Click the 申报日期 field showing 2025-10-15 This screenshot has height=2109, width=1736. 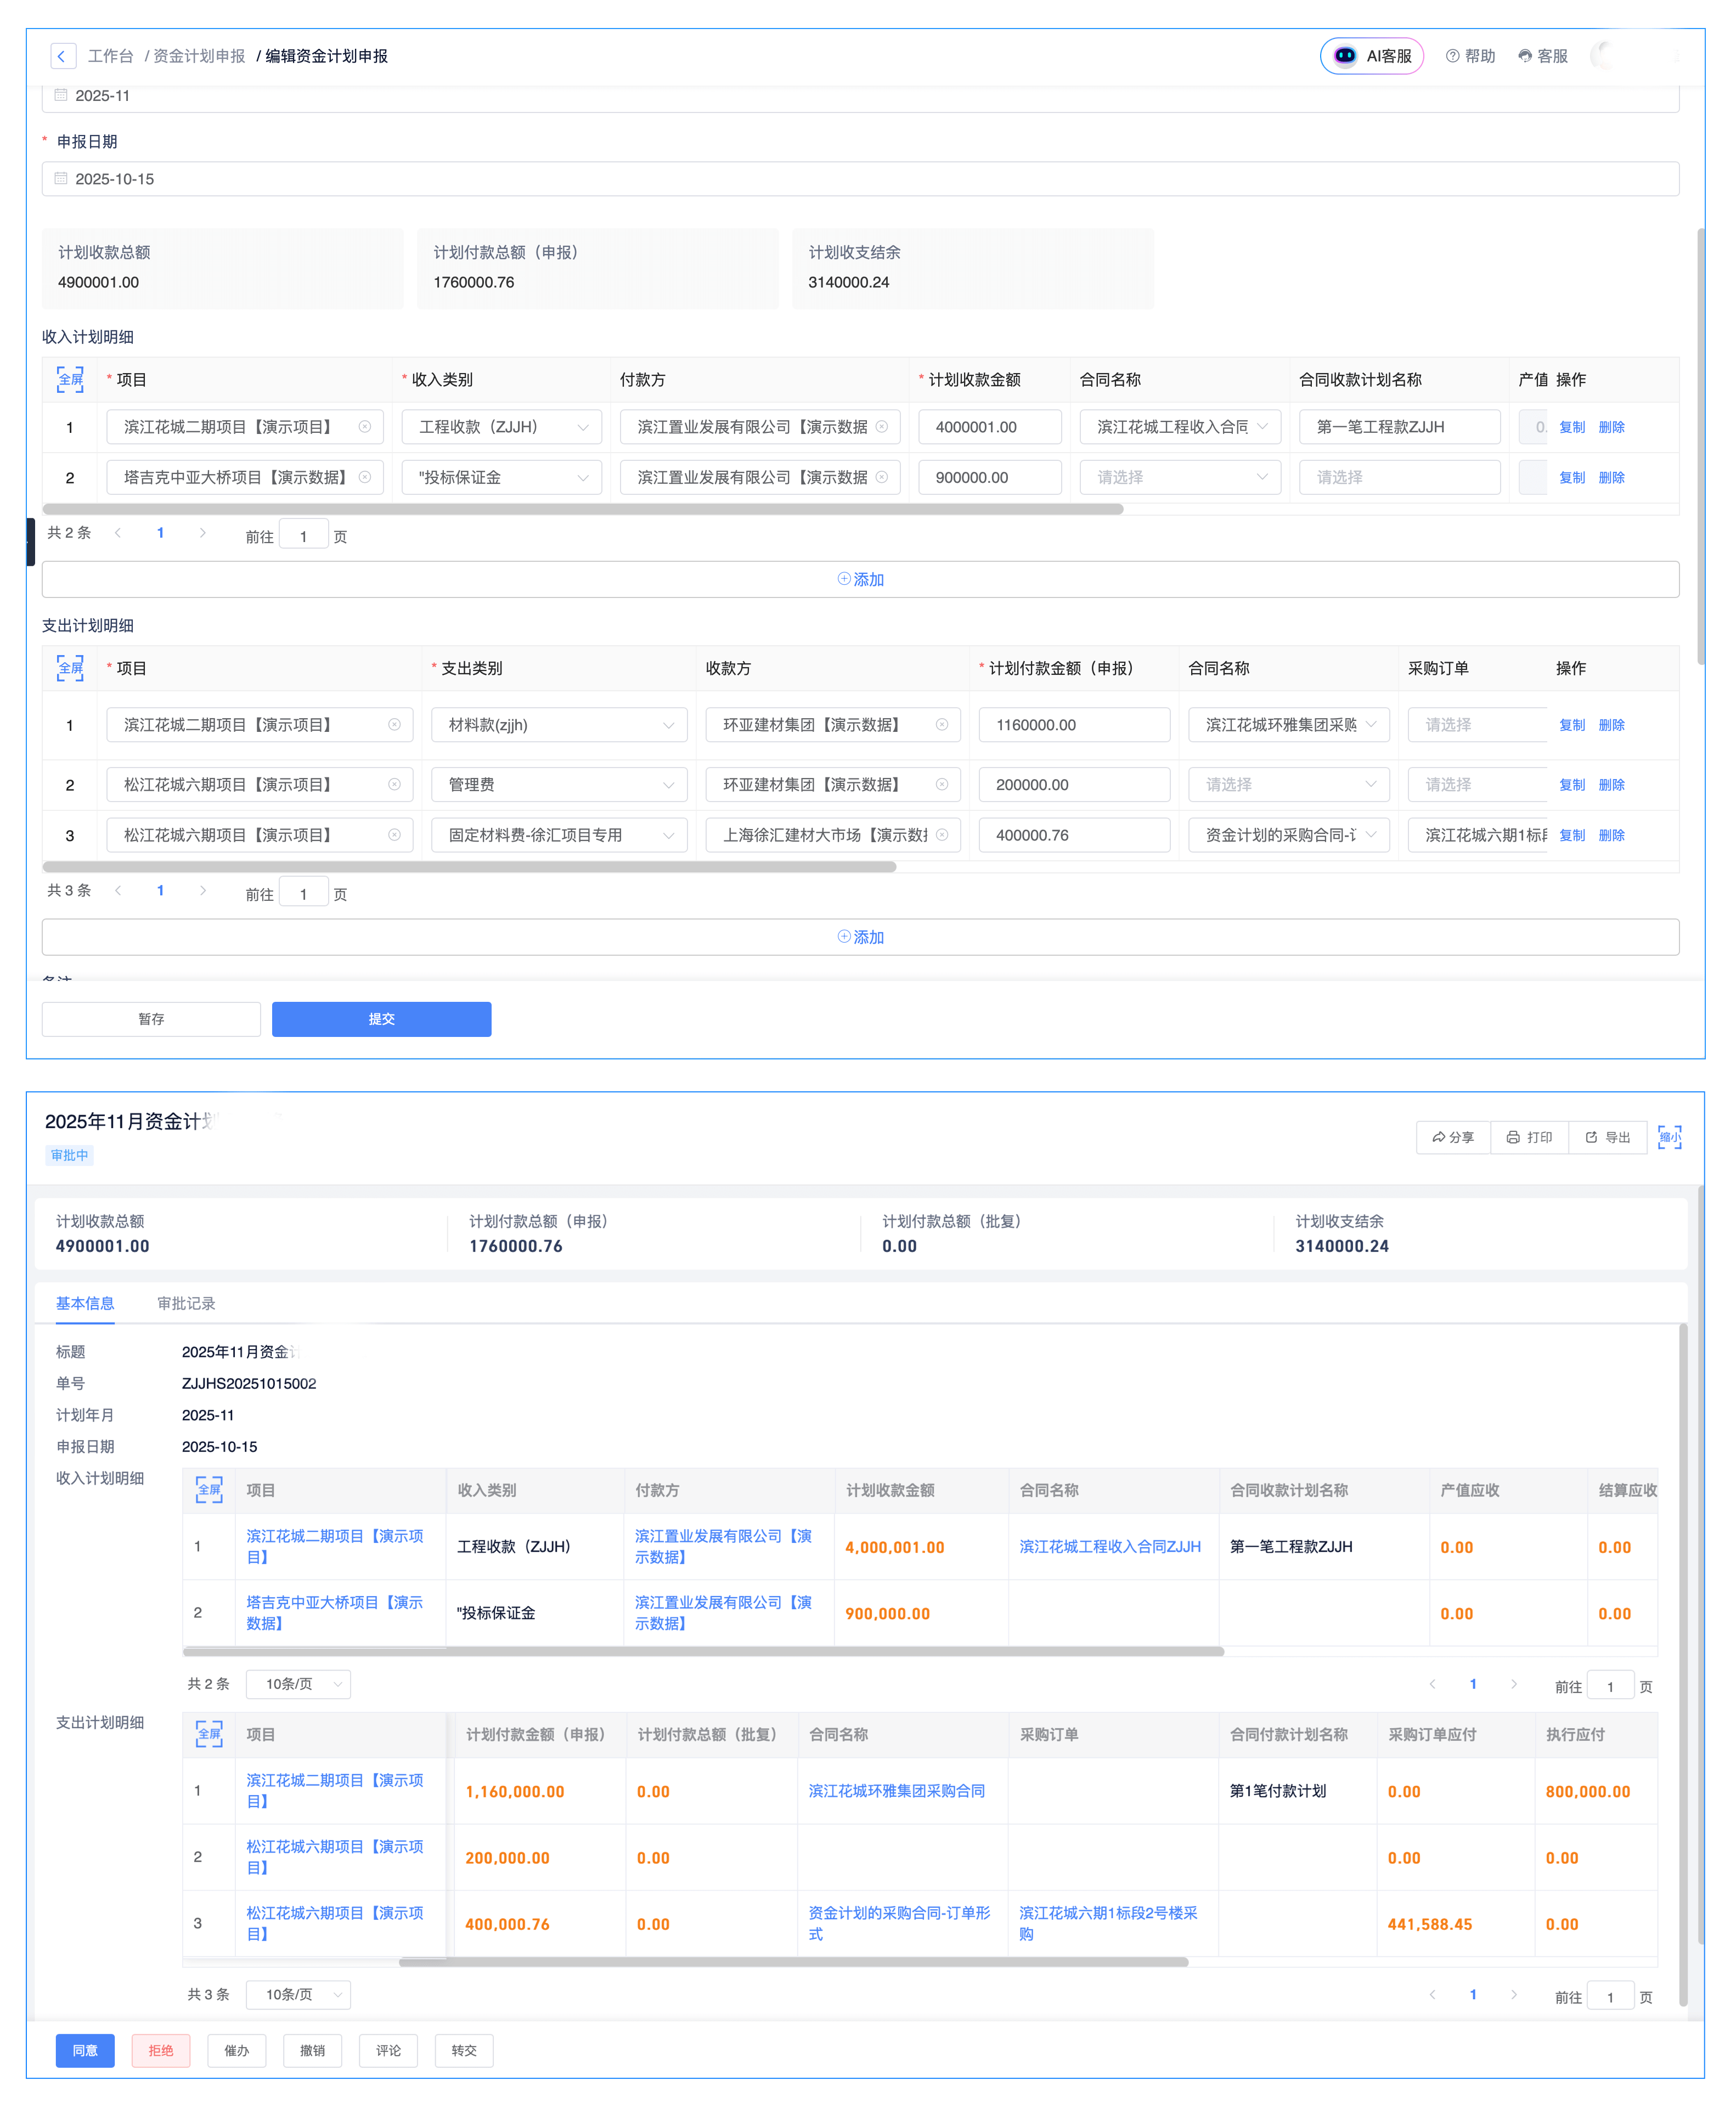coord(860,179)
